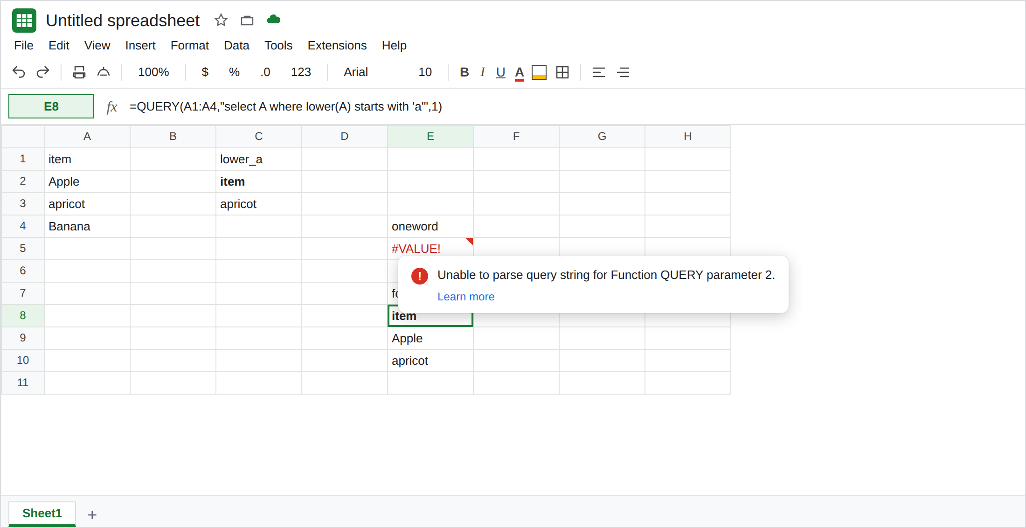
Task: Open the fill color swatch
Action: [539, 72]
